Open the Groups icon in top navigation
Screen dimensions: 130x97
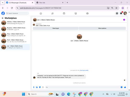[87, 13]
